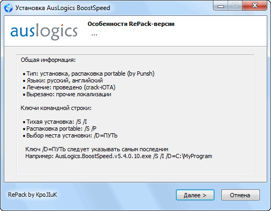Click the ellipsis subtitle under the heading

coord(94,34)
